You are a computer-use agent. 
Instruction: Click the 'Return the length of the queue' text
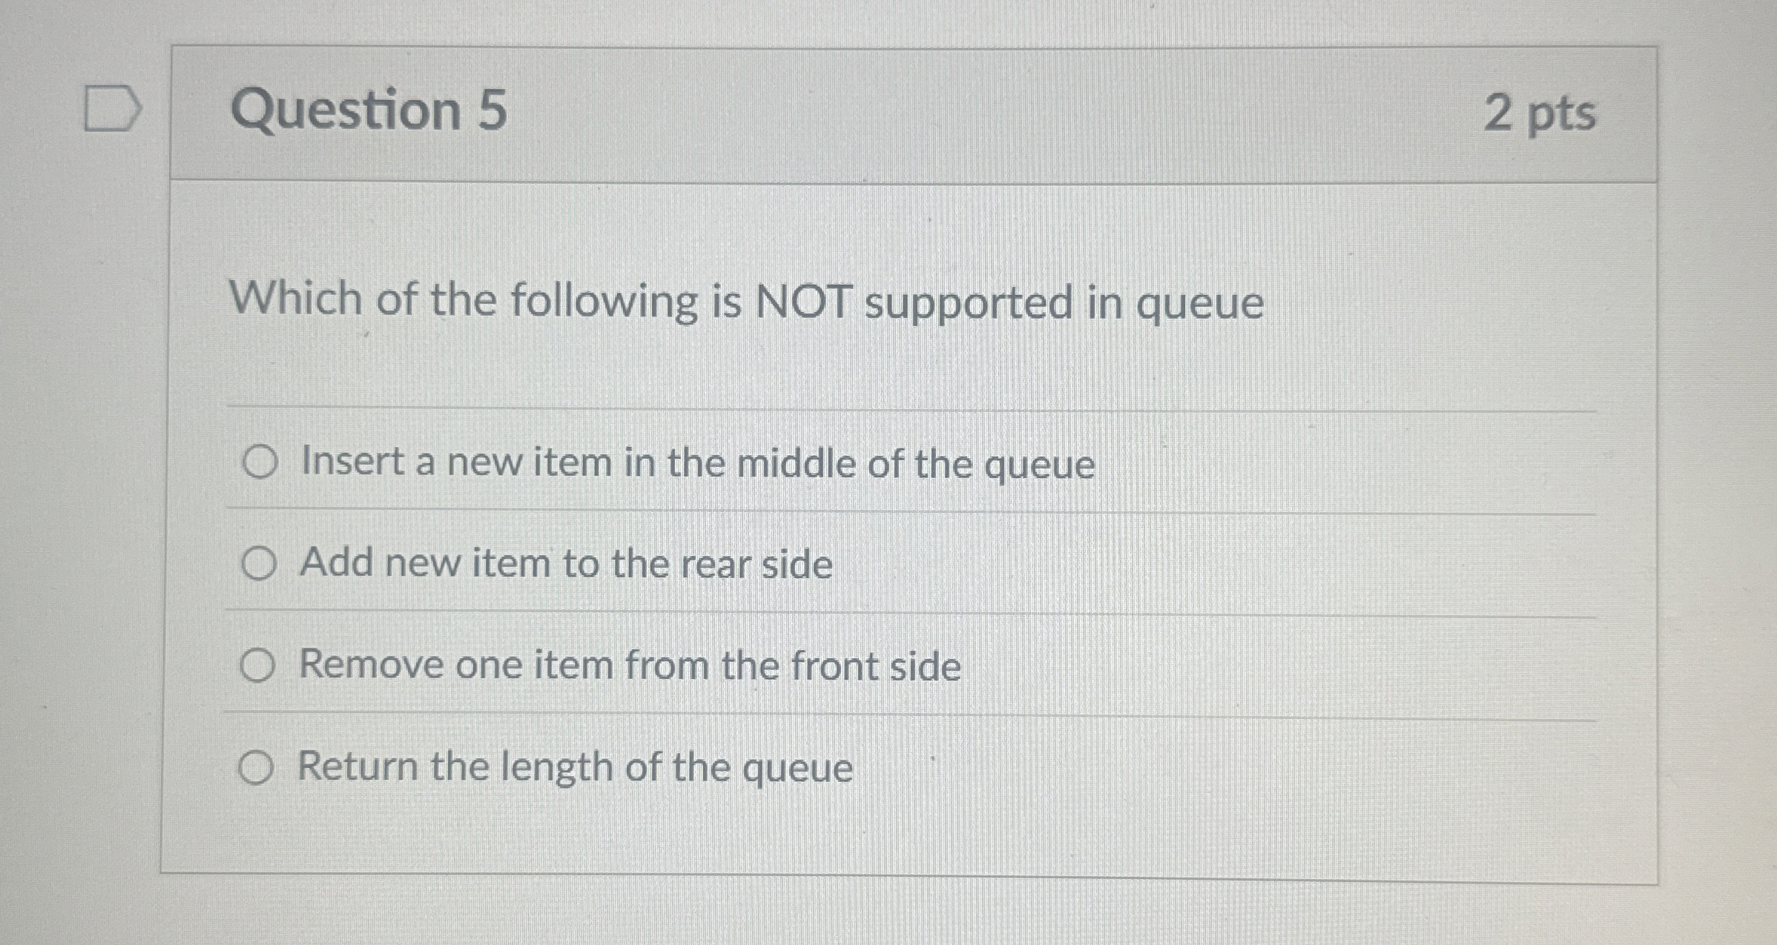575,768
